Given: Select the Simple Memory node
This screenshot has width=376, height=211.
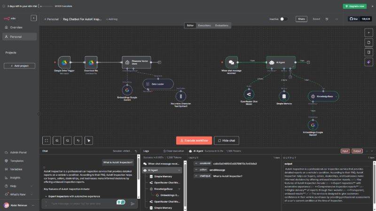Looking at the screenshot, I should 284,97.
